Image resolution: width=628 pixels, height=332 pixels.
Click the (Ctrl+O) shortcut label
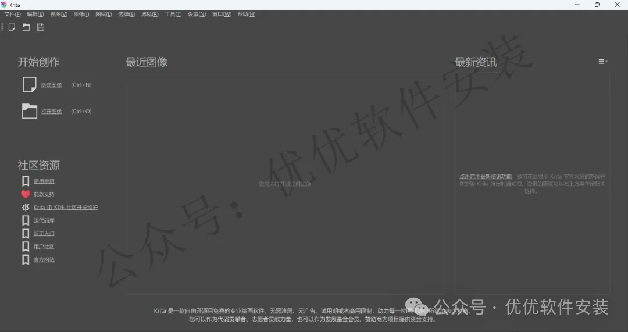(81, 111)
